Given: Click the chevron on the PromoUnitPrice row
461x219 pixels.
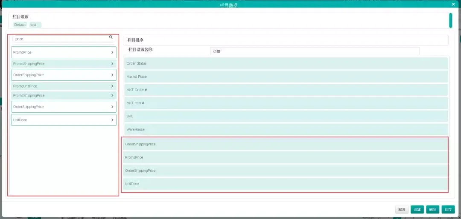Looking at the screenshot, I should click(112, 86).
